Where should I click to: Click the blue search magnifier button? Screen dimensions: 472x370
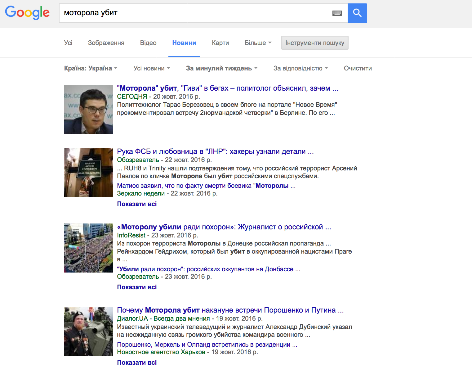coord(357,13)
